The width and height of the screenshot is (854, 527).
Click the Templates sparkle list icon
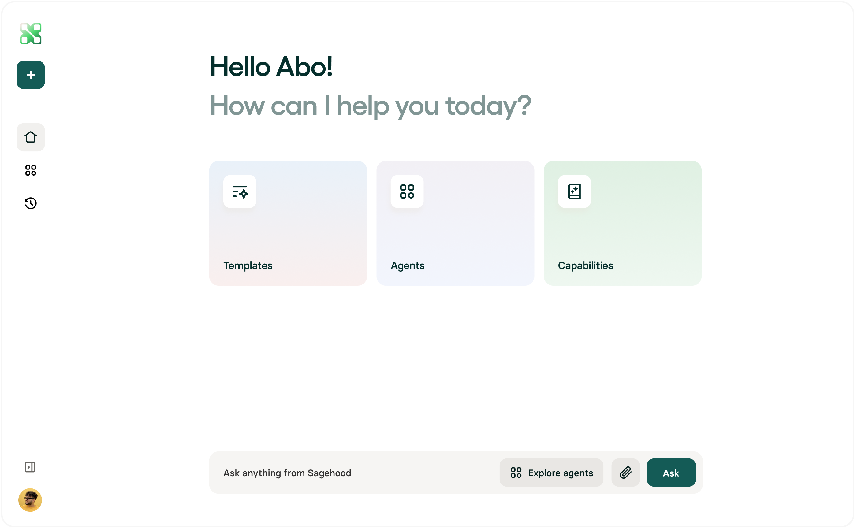pyautogui.click(x=240, y=191)
